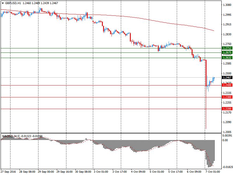Select the 29 Sep 00:00 time label
The height and width of the screenshot is (175, 233).
(46, 172)
